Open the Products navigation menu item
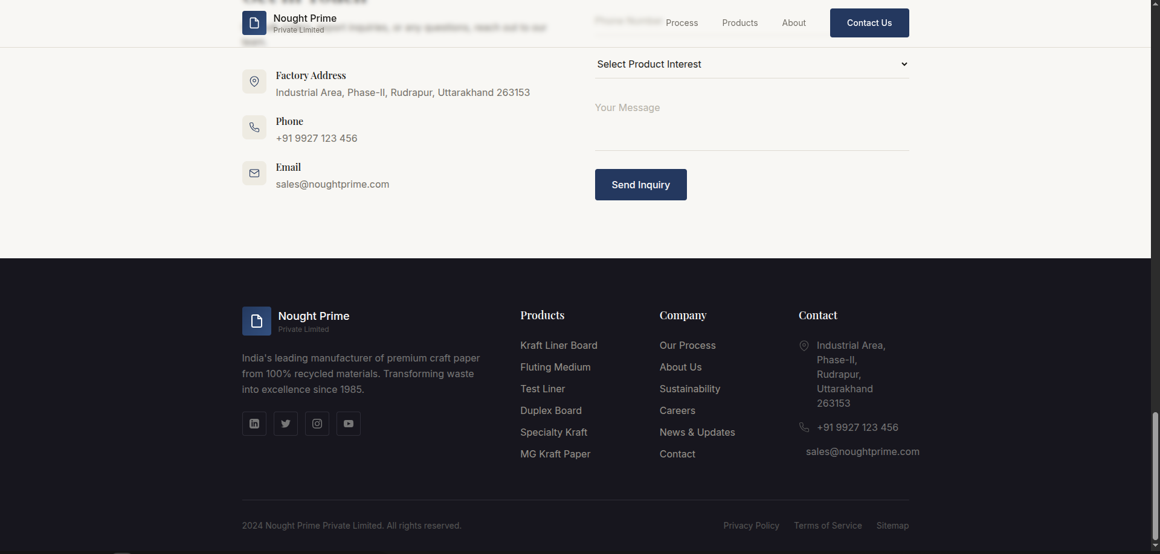The width and height of the screenshot is (1160, 554). pyautogui.click(x=739, y=23)
